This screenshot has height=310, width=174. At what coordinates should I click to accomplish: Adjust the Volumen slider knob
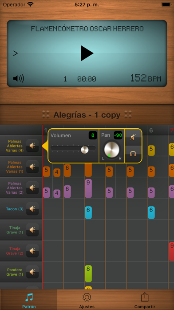tap(85, 150)
